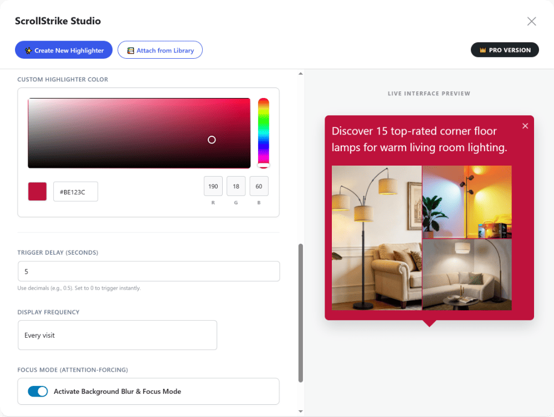Click crown icon on PRO VERSION
The width and height of the screenshot is (554, 417).
click(483, 50)
